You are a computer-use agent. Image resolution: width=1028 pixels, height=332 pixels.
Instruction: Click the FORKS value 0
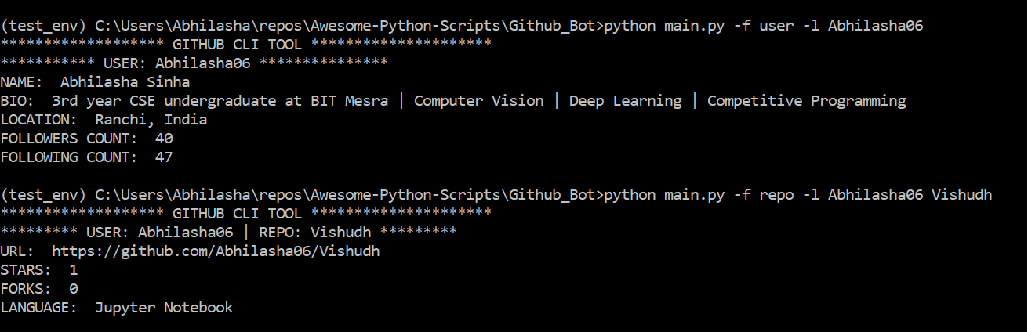coord(74,289)
